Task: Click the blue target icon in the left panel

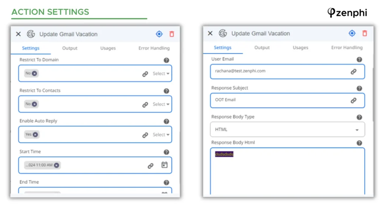Action: point(159,34)
